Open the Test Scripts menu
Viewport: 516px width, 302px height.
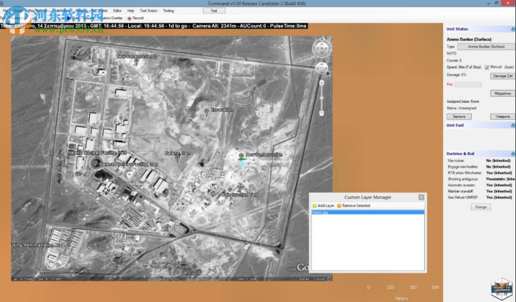click(149, 10)
